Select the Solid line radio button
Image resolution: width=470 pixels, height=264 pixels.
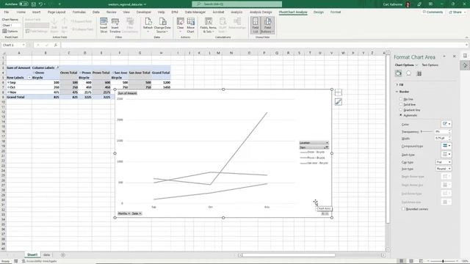[x=401, y=104]
